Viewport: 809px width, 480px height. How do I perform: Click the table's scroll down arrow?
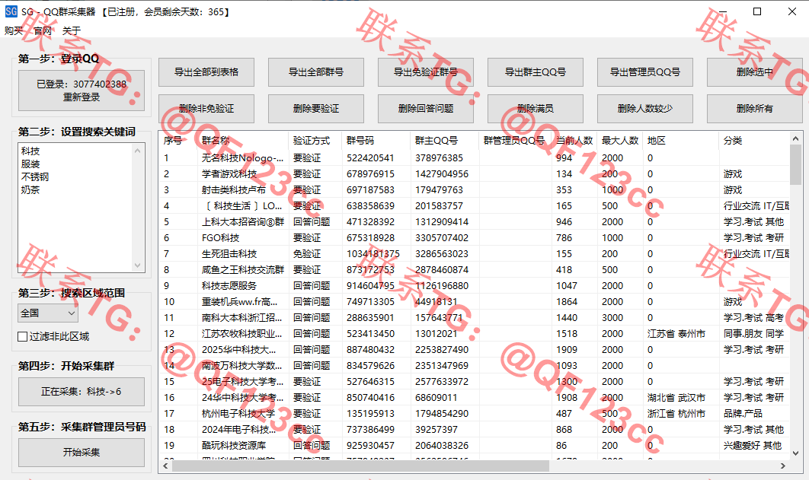(x=795, y=453)
